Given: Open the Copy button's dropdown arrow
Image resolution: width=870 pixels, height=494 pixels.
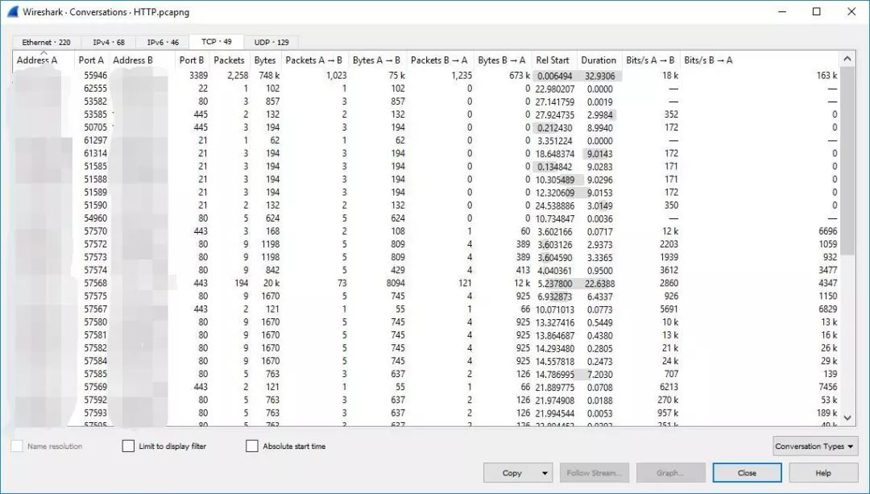Looking at the screenshot, I should [x=545, y=474].
